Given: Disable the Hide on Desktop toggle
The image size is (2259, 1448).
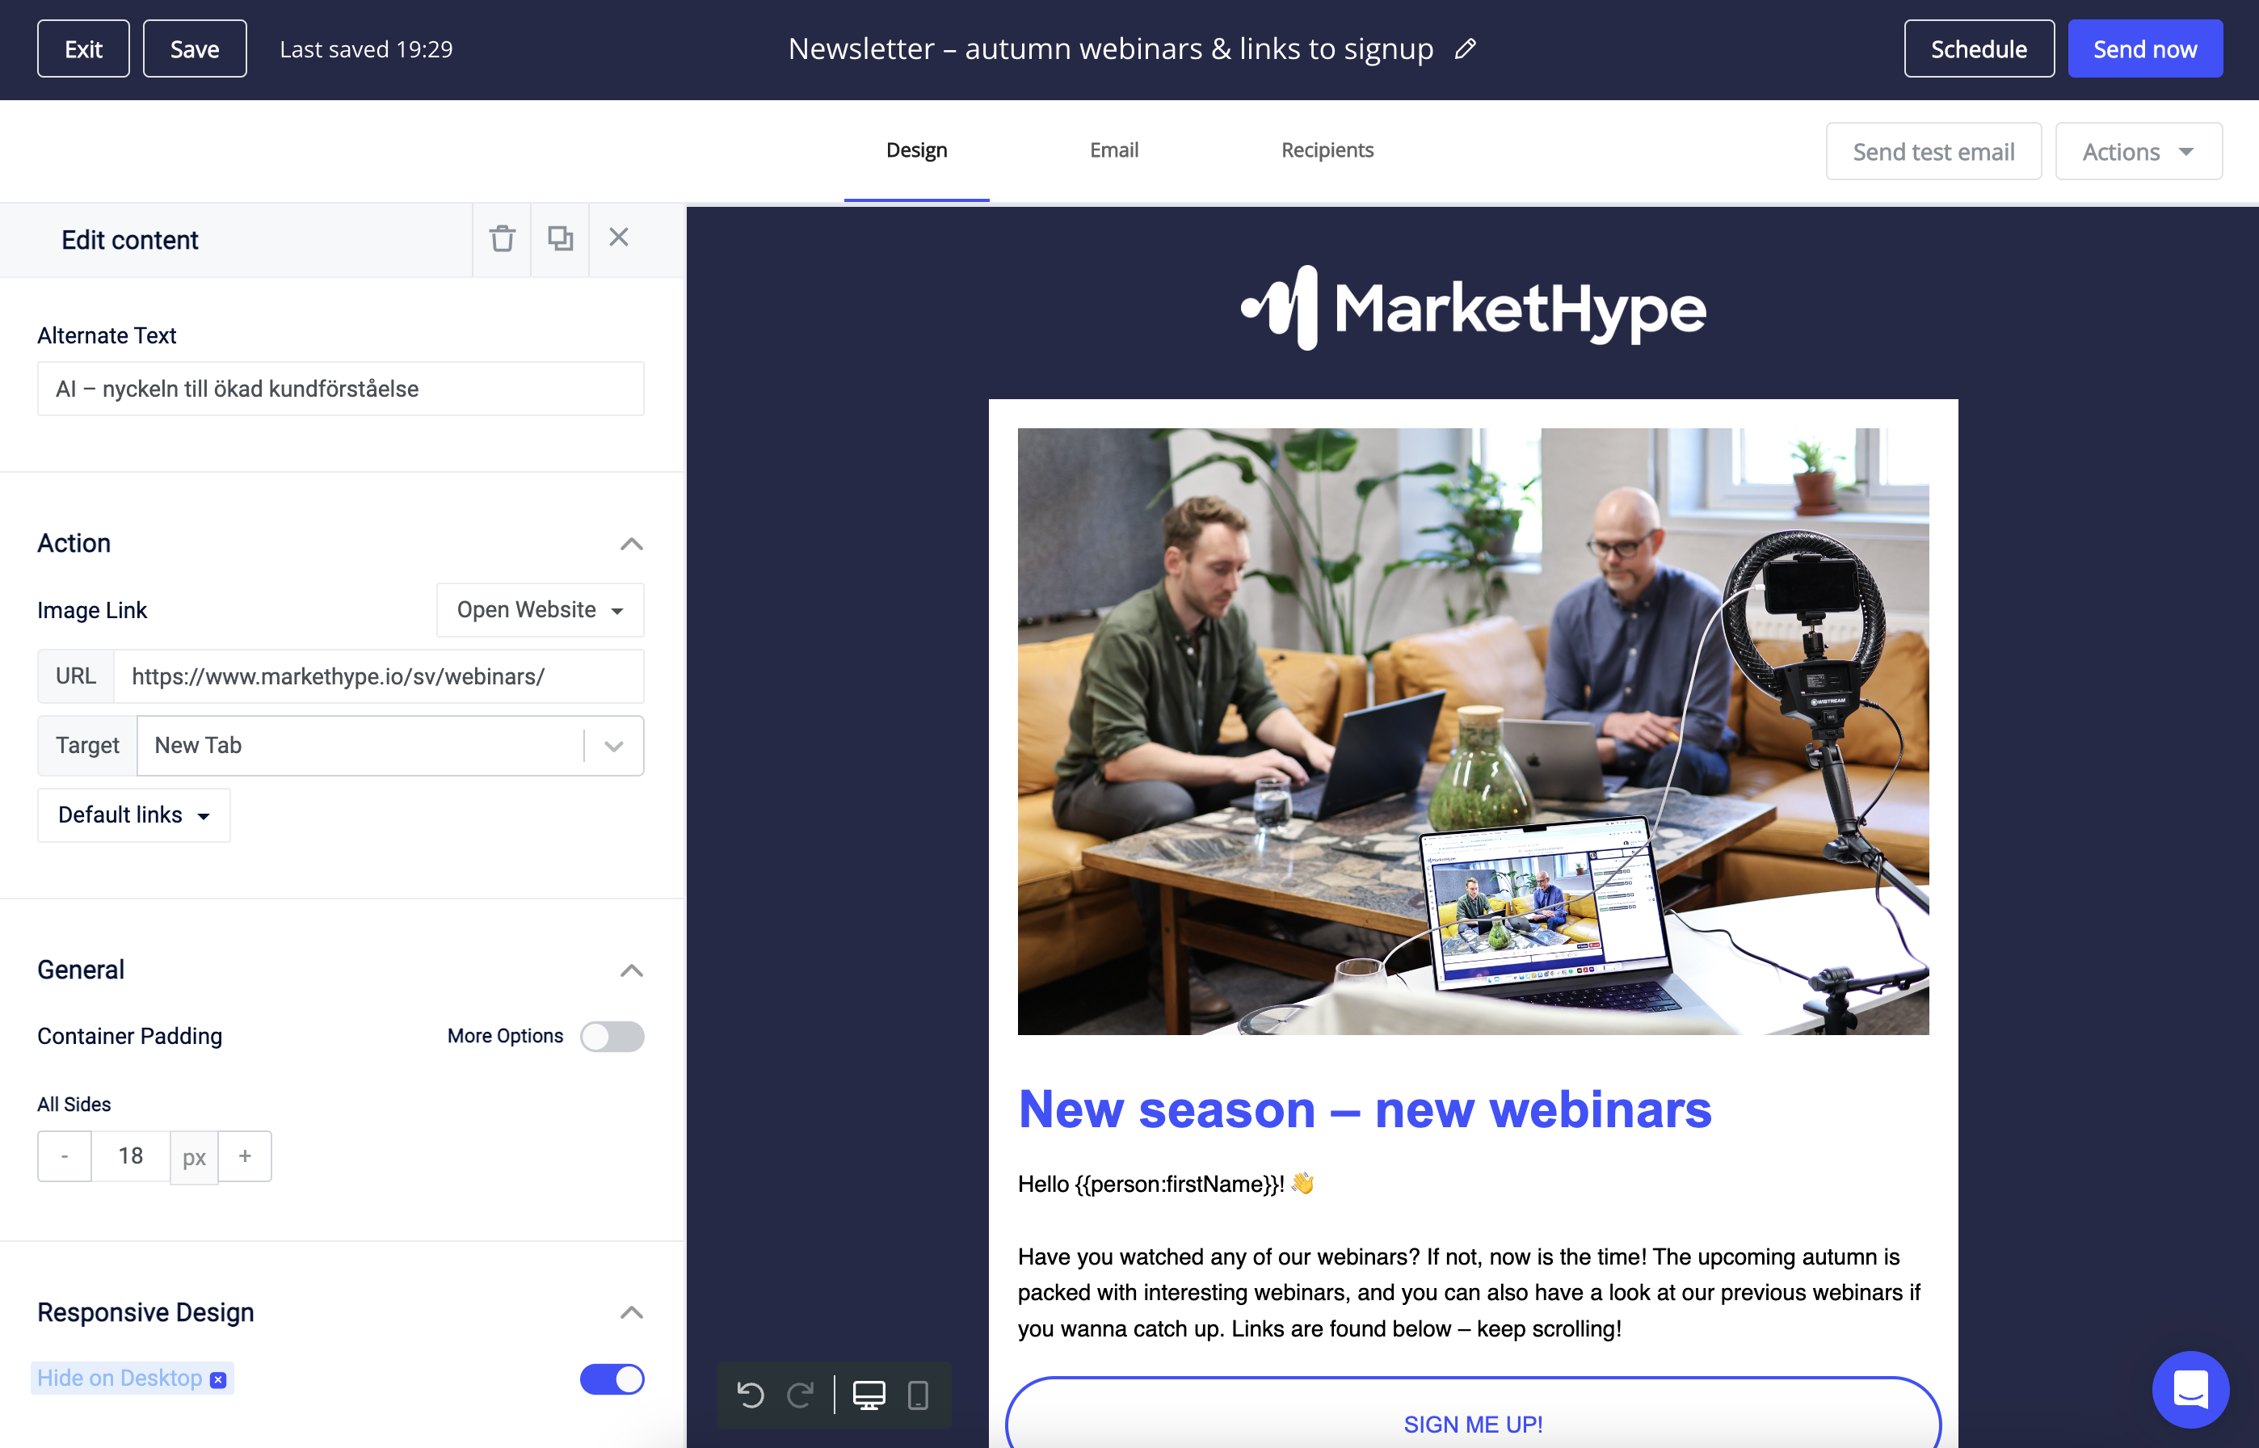Looking at the screenshot, I should tap(612, 1379).
